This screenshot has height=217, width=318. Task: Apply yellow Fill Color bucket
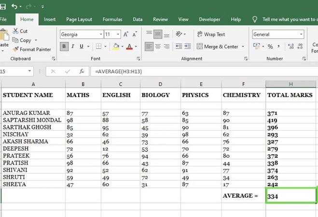116,46
